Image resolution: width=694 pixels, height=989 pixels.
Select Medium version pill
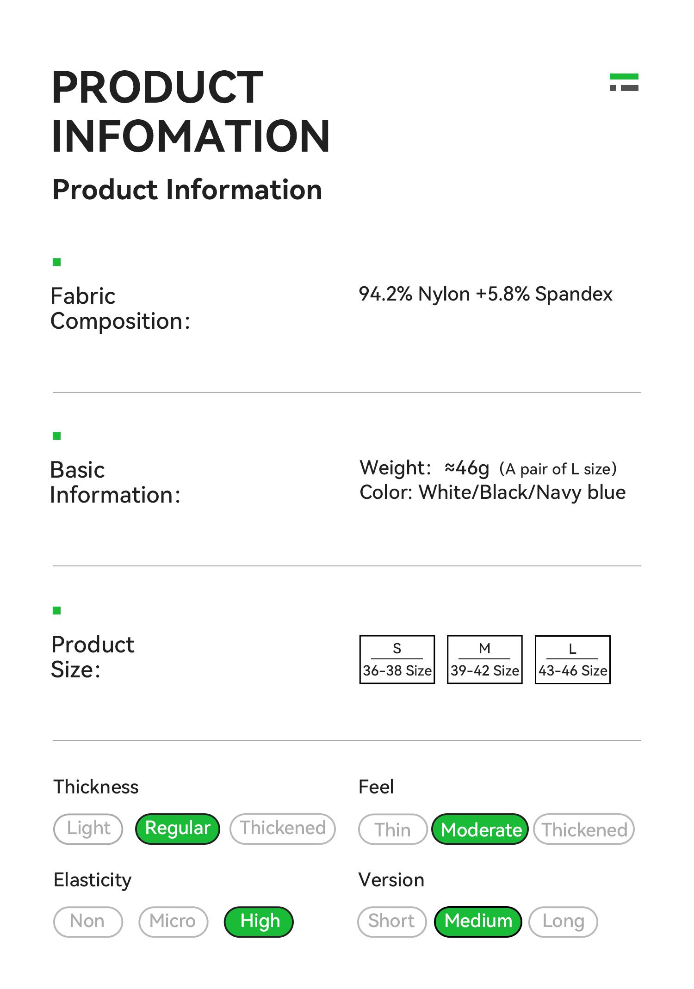478,921
